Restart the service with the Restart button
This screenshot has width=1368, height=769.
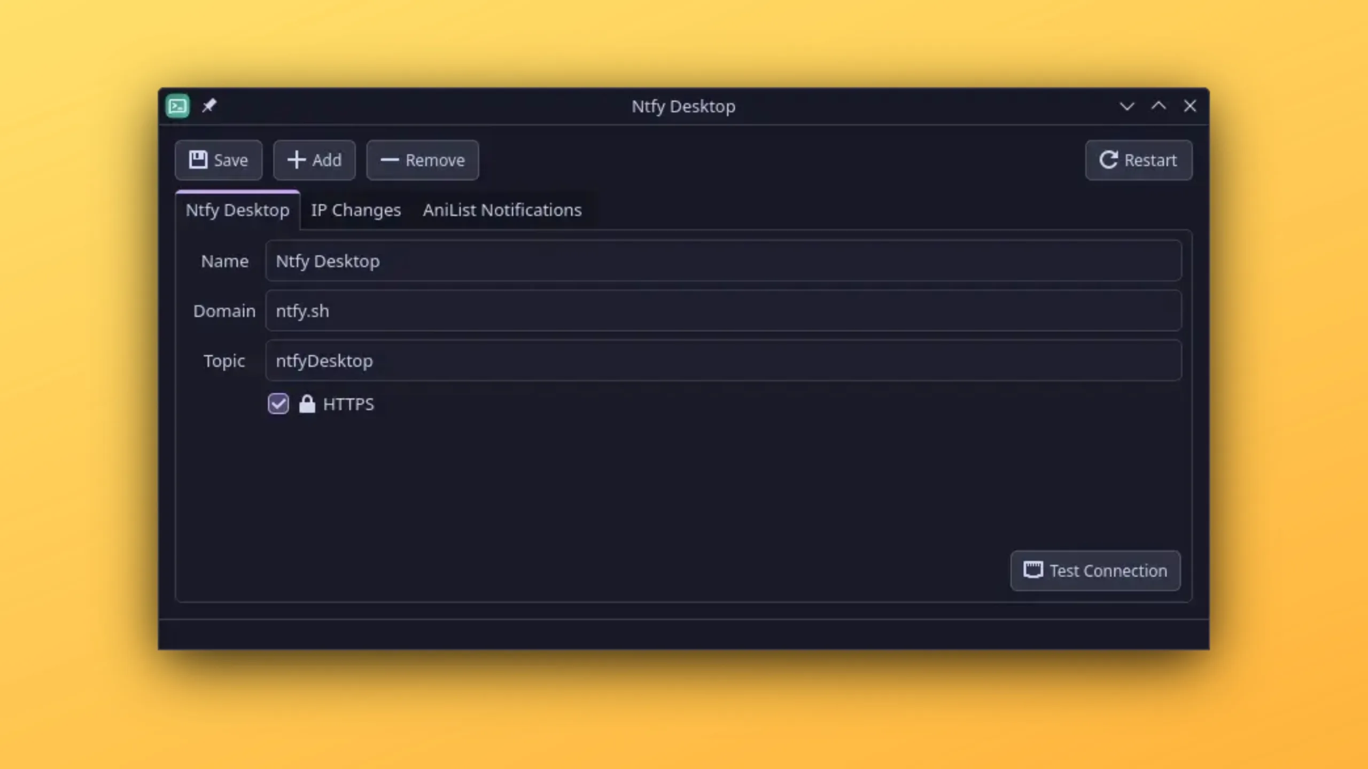[1139, 160]
